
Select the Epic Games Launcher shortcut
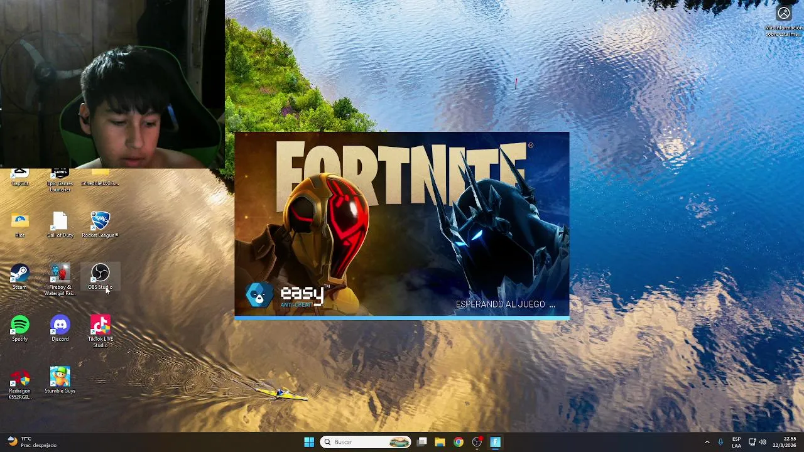pos(60,180)
